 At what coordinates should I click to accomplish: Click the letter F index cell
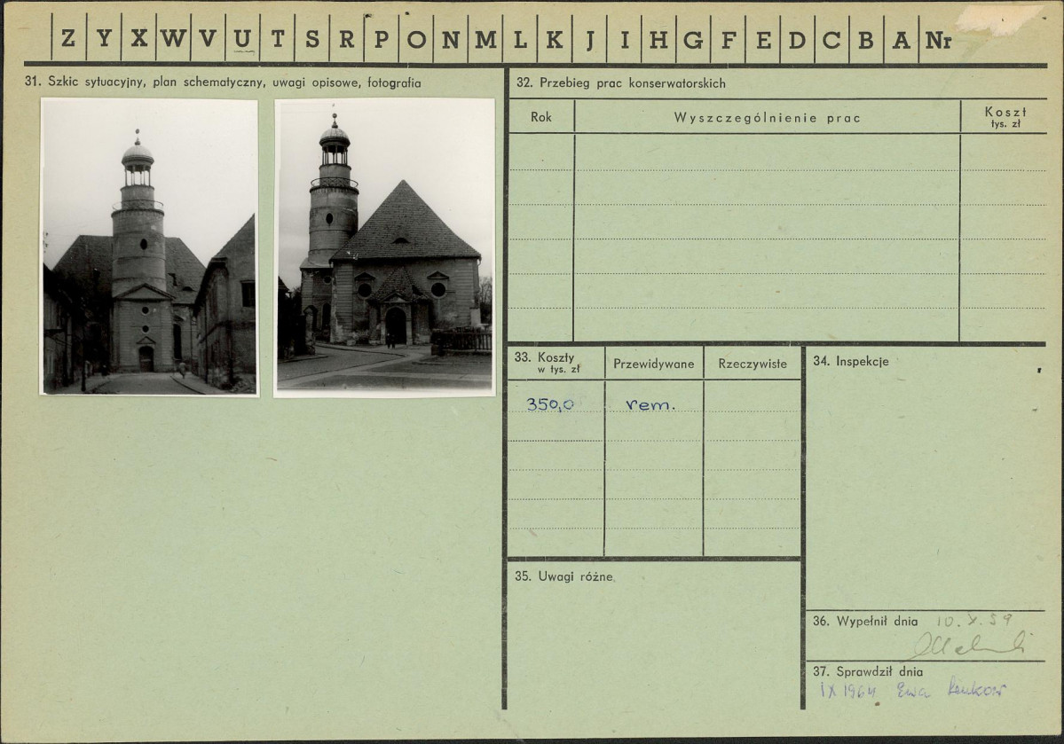tap(728, 39)
